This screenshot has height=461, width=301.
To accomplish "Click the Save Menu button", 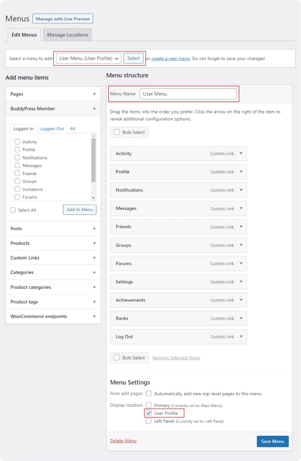I will pos(272,441).
